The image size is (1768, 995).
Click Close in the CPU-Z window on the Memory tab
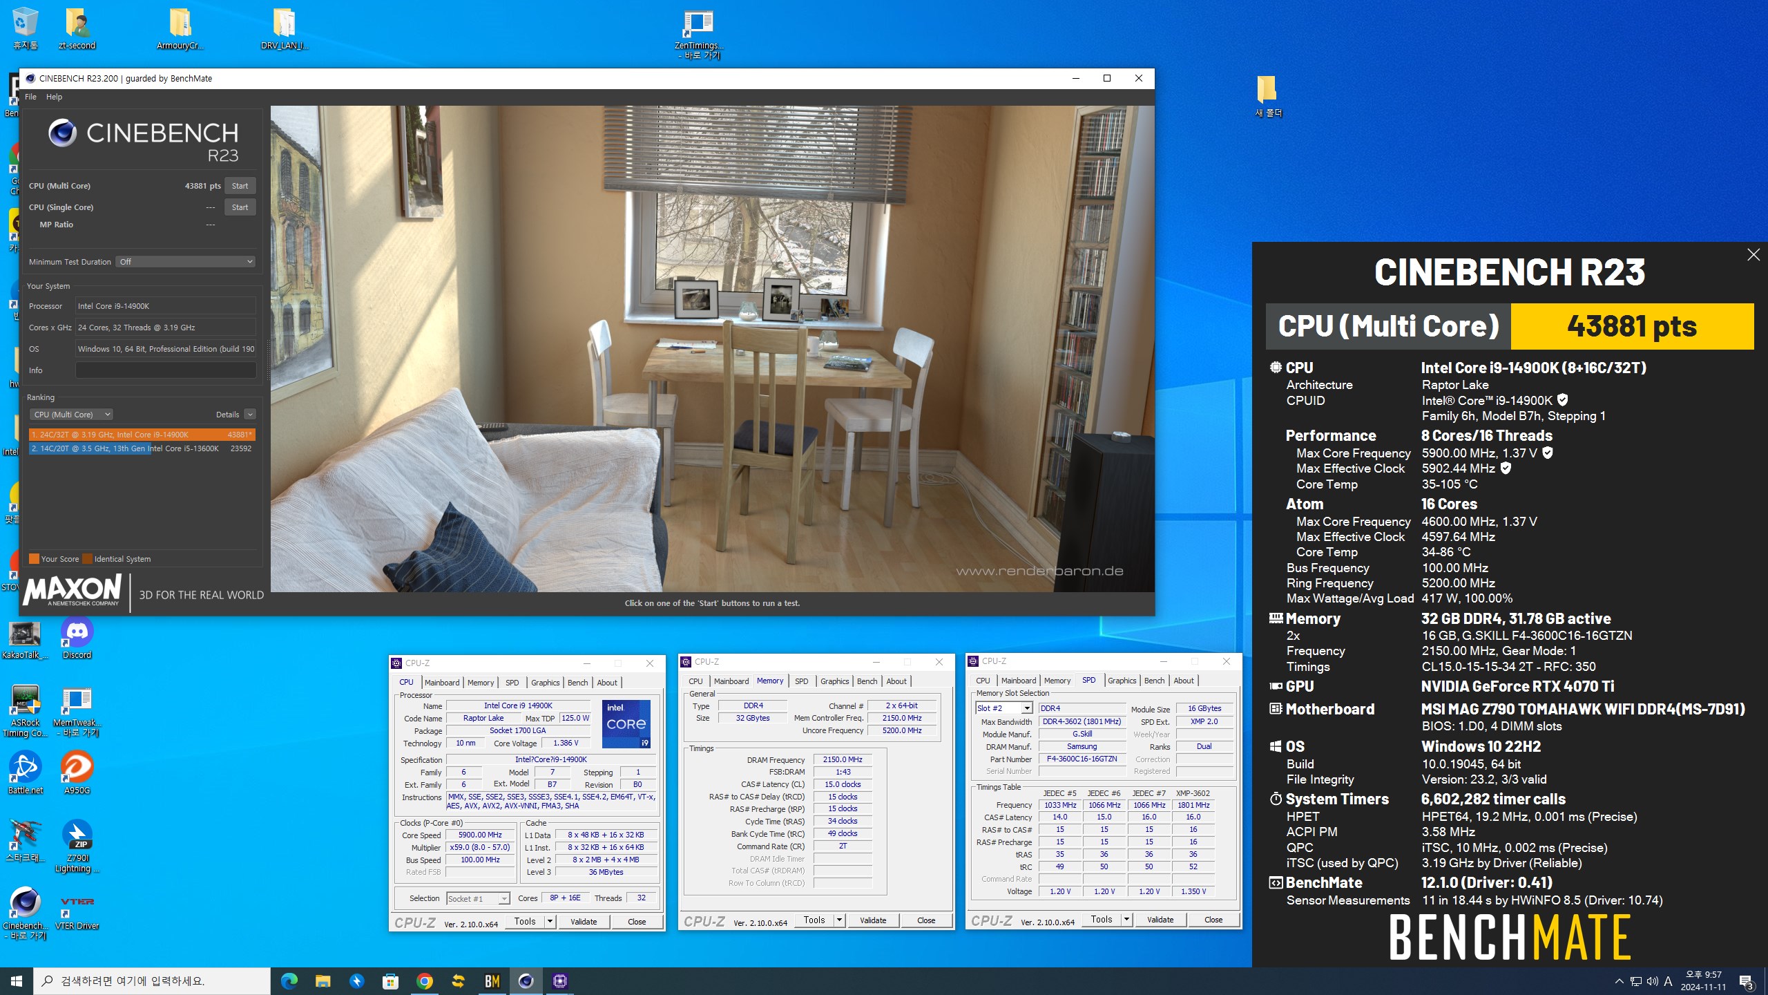tap(926, 920)
